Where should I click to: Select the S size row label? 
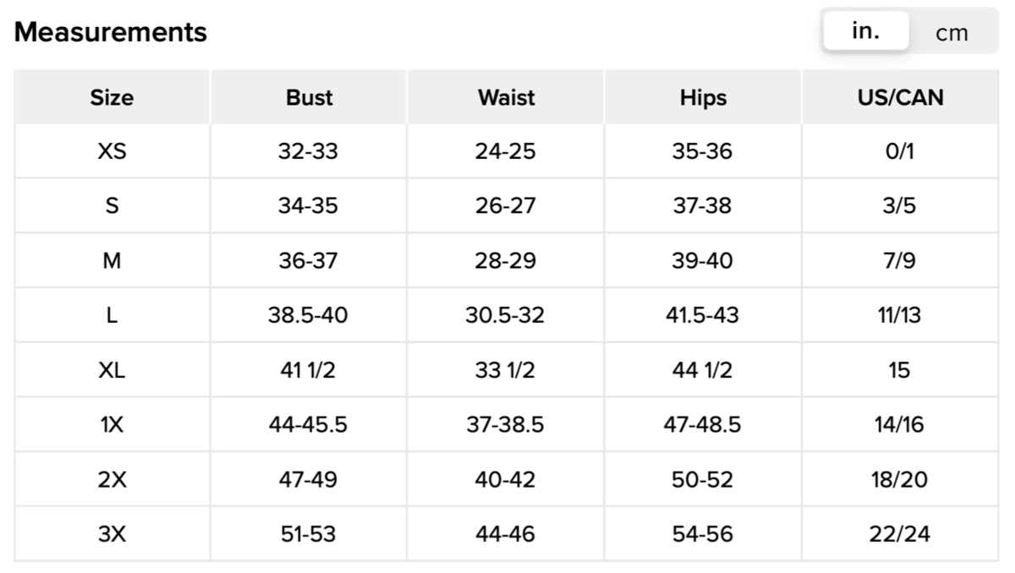click(112, 206)
